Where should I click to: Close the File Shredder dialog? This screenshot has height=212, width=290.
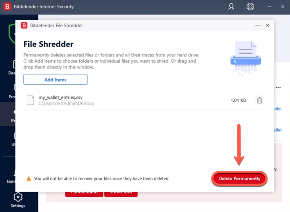268,25
